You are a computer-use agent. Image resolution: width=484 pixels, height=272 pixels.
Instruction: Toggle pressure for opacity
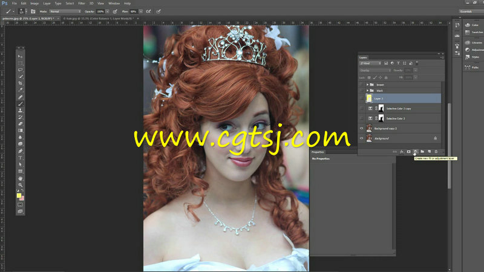115,11
